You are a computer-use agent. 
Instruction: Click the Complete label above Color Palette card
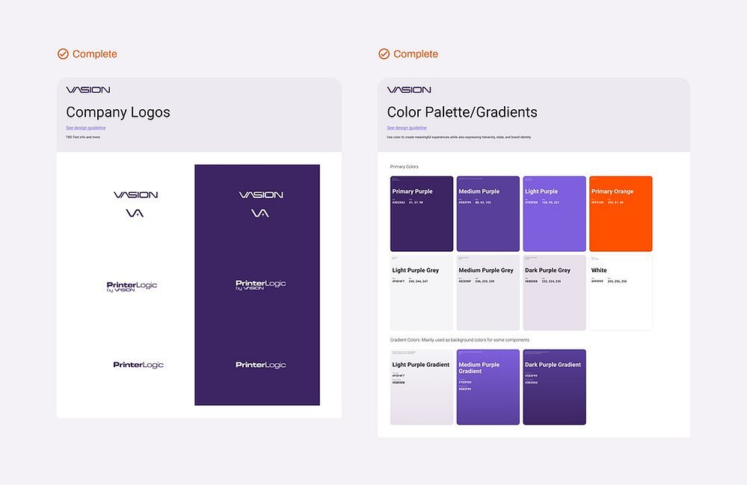tap(416, 54)
